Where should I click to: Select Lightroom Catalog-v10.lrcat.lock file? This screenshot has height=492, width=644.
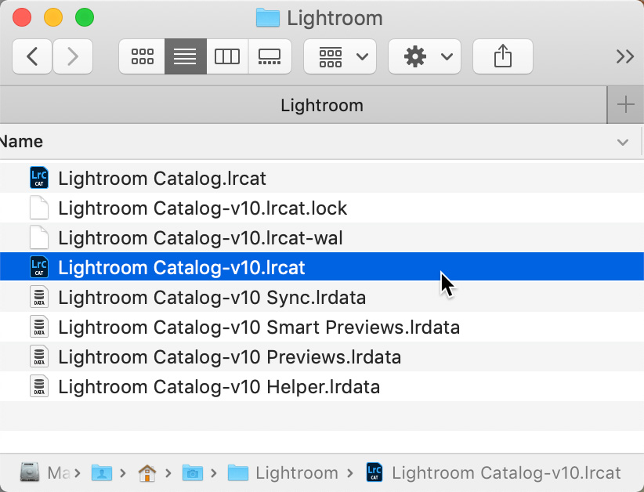tap(202, 208)
